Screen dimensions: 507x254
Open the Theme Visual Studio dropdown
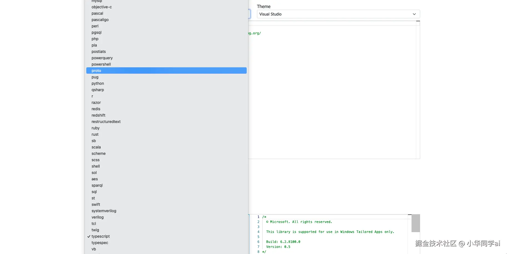338,14
